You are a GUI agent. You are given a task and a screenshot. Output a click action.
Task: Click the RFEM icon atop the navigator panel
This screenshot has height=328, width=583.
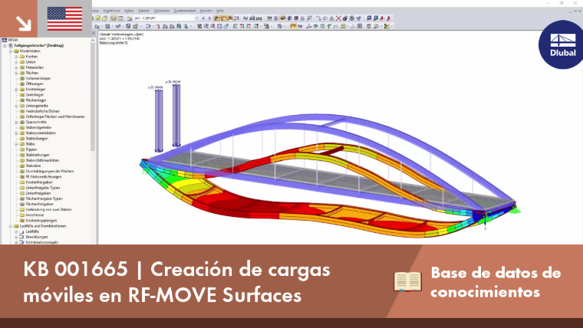click(x=5, y=40)
